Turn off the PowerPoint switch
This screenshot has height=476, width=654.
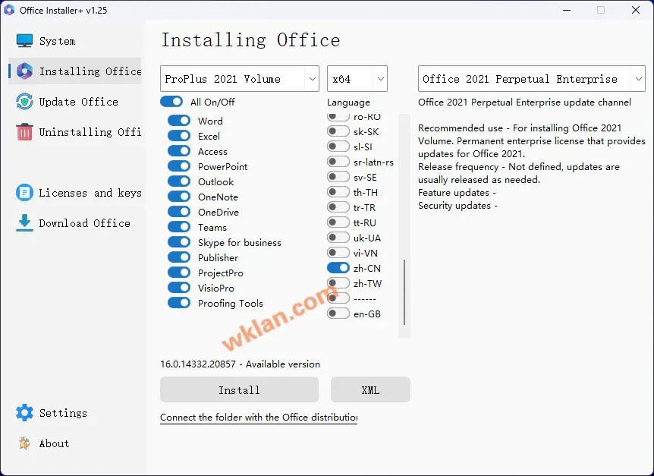pyautogui.click(x=179, y=166)
